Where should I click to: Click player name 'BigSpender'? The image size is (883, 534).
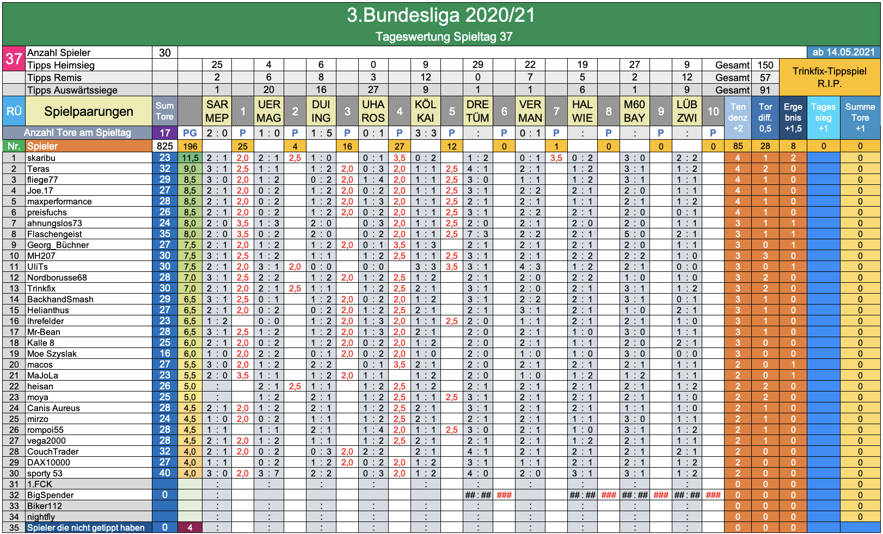click(50, 495)
